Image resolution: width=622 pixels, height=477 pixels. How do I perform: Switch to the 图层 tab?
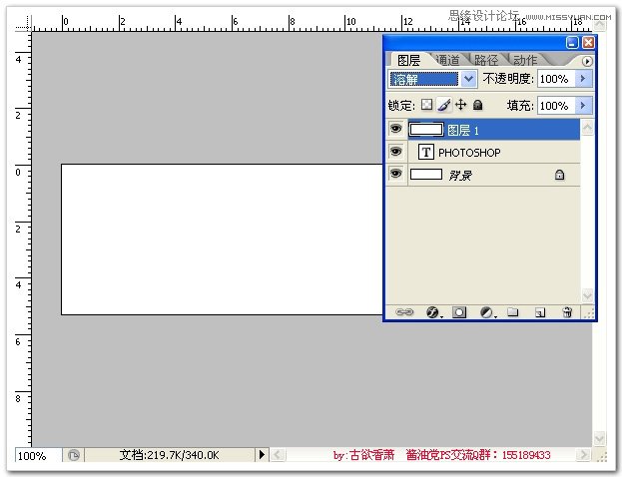(x=408, y=60)
